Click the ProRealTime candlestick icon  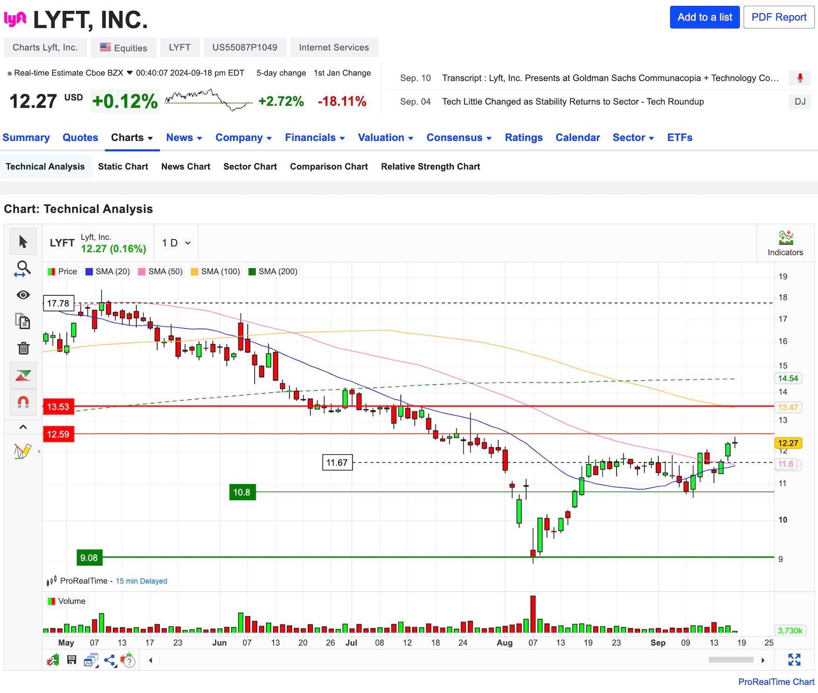(x=51, y=581)
